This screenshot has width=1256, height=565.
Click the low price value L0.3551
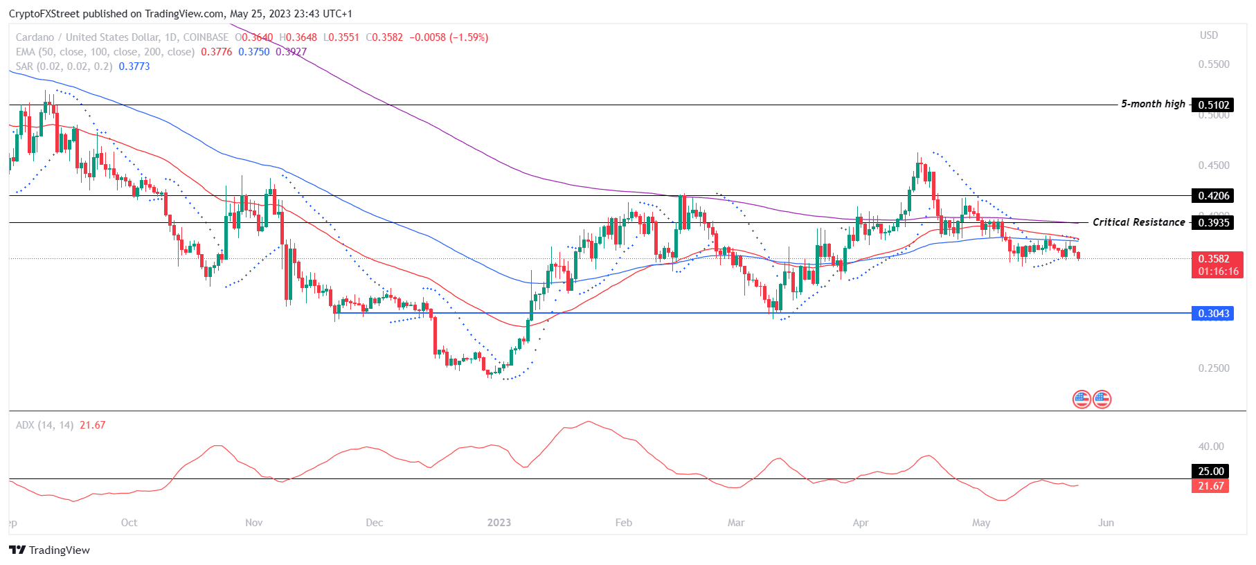point(341,37)
